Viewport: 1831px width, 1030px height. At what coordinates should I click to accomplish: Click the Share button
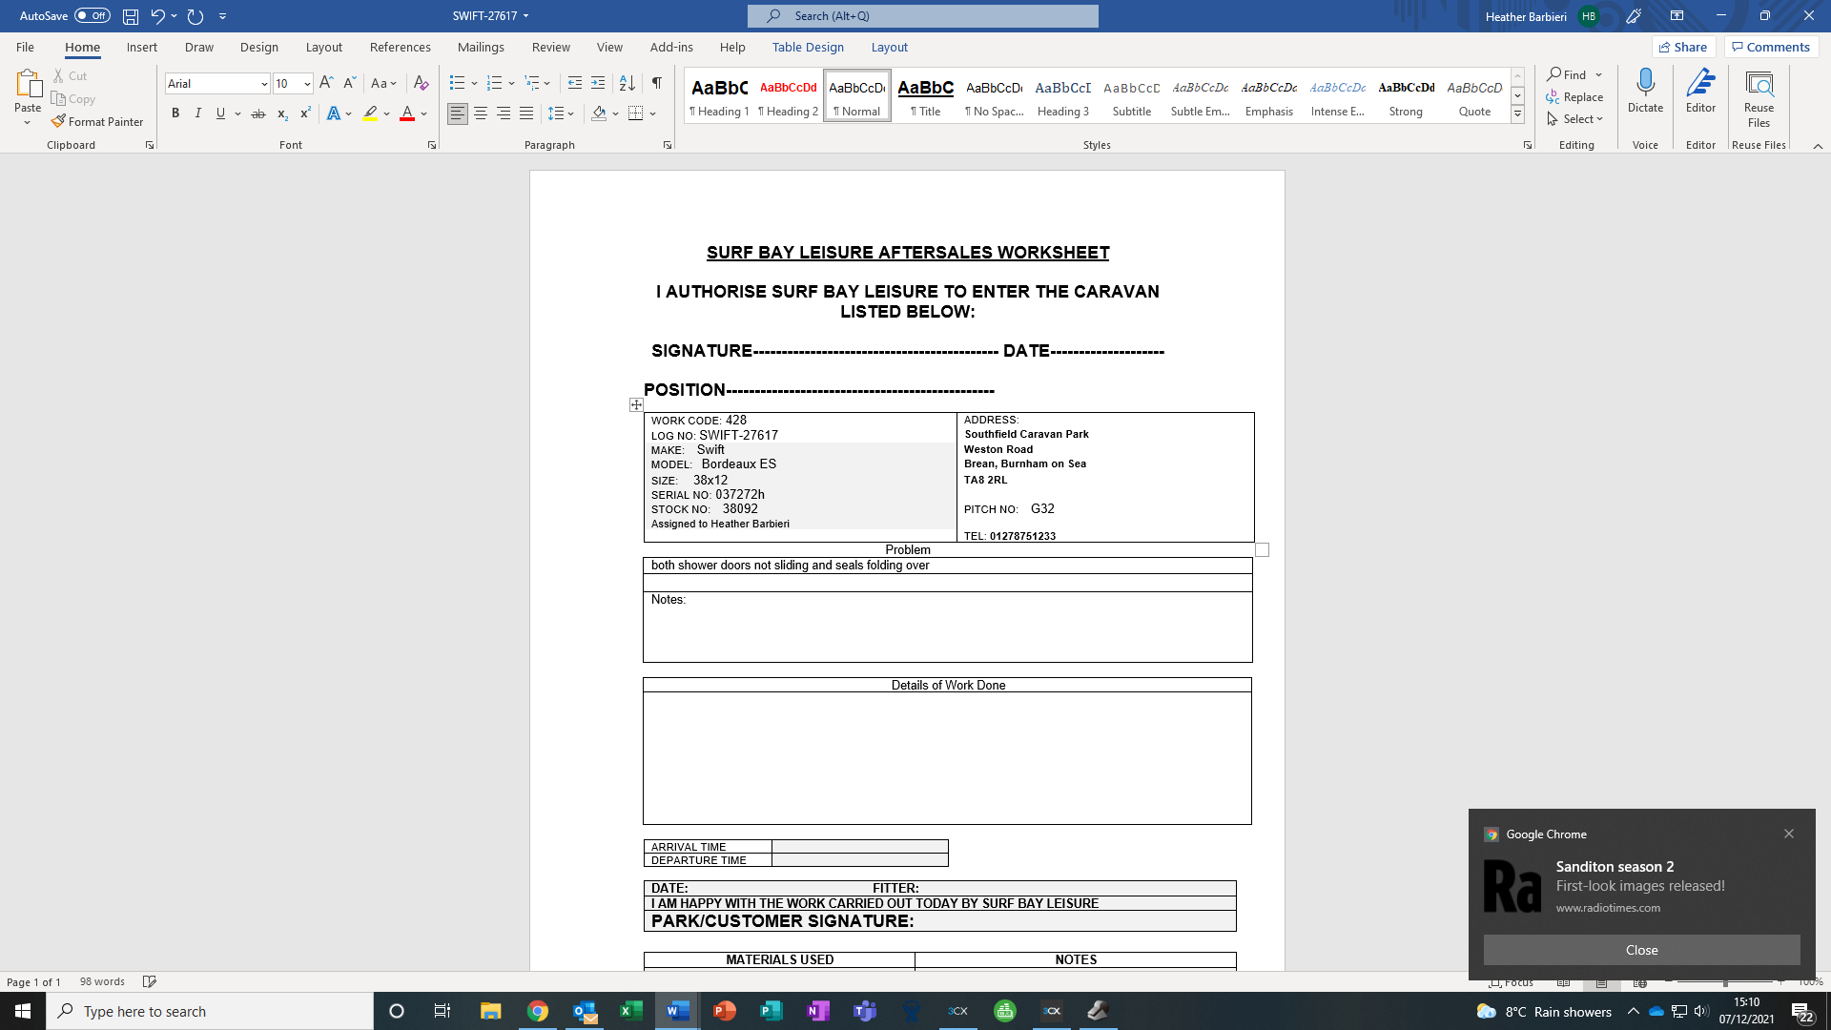point(1683,47)
